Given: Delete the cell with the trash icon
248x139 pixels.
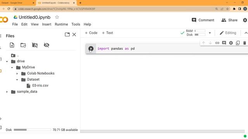Looking at the screenshot, I should pos(245,43).
